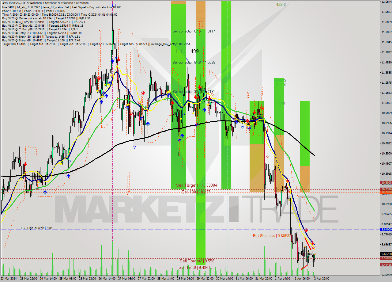Click the 10.7914 price axis value
Image resolution: width=392 pixels, height=282 pixels.
click(x=386, y=133)
